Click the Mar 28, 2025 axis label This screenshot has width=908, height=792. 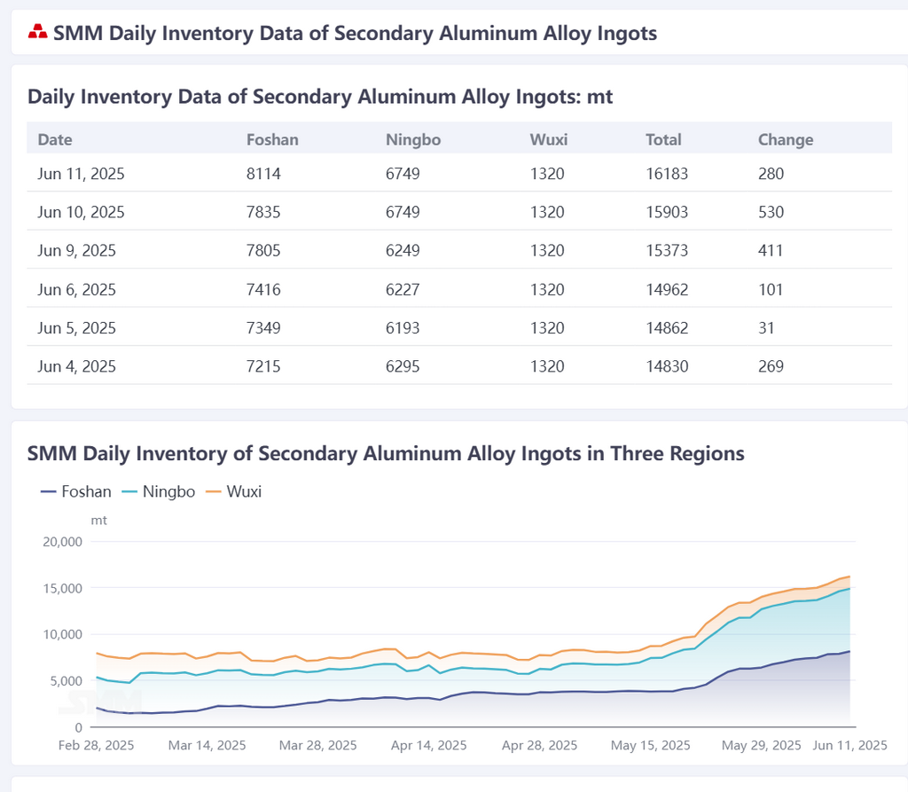(x=318, y=745)
